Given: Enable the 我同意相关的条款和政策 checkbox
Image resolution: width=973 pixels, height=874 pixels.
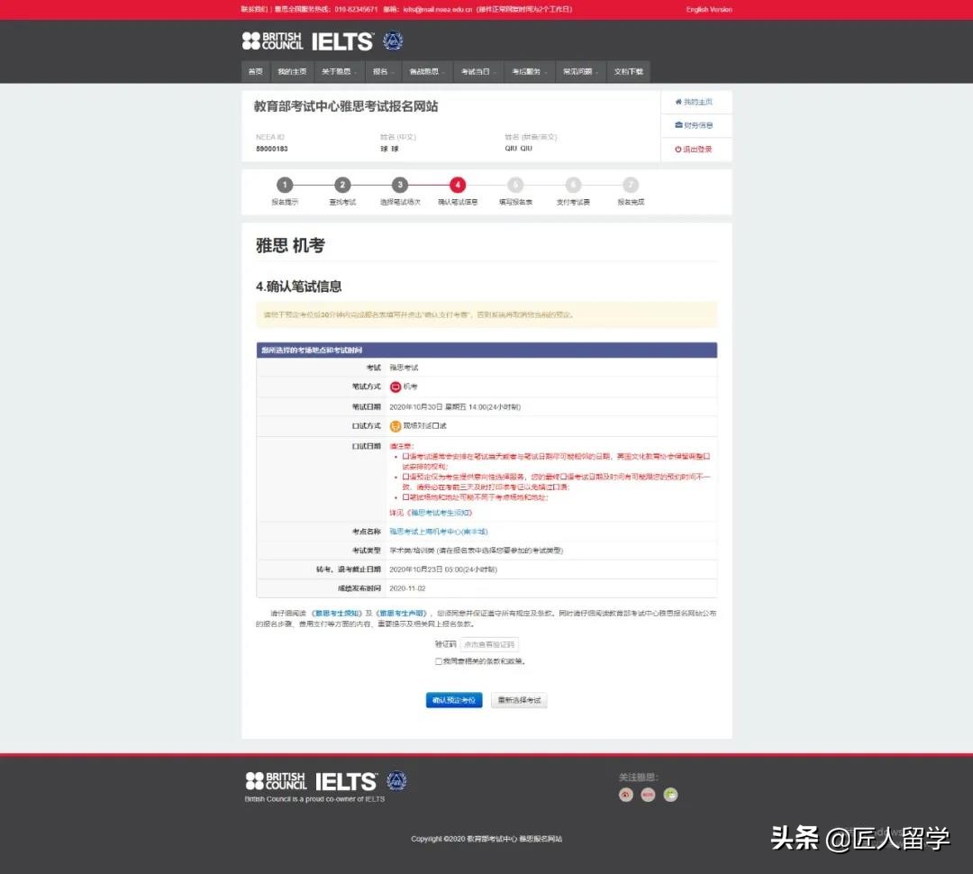Looking at the screenshot, I should point(438,660).
